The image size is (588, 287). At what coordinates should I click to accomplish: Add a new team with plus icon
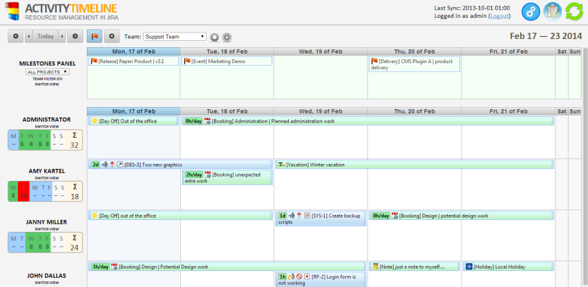pos(226,38)
